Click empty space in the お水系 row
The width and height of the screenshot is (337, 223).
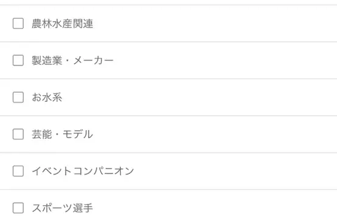[215, 98]
